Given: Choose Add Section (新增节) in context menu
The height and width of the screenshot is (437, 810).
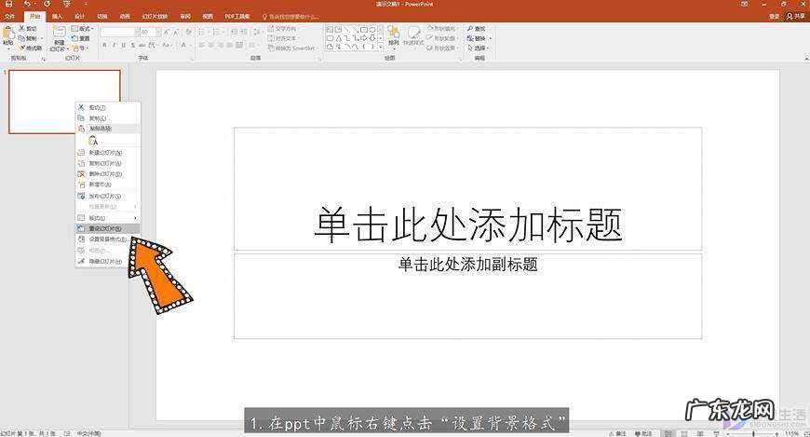Looking at the screenshot, I should [107, 184].
